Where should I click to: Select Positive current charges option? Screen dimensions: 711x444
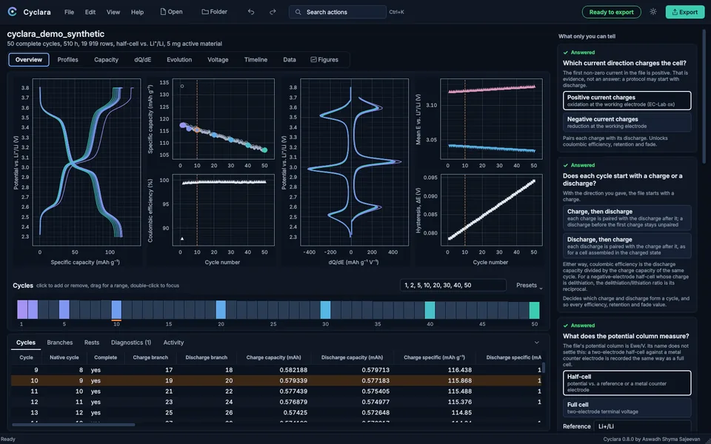[x=627, y=101]
